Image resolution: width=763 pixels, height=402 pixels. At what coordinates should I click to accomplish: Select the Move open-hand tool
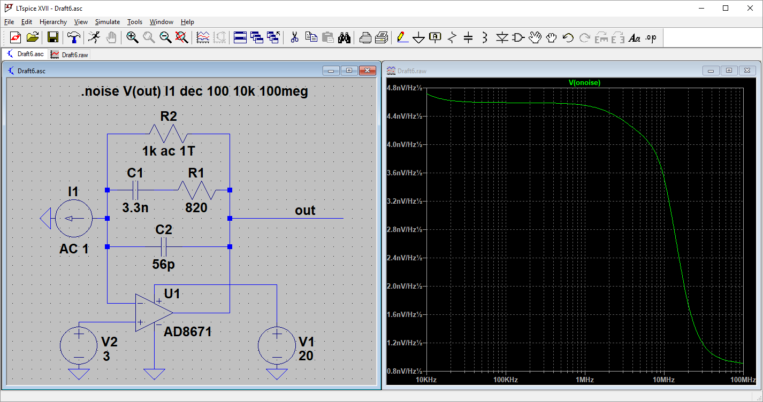535,37
